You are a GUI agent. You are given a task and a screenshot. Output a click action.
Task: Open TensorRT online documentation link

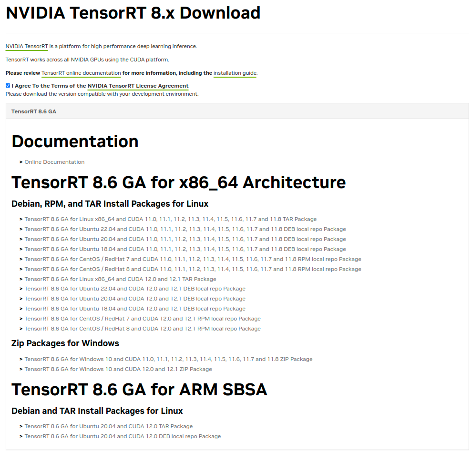point(81,73)
